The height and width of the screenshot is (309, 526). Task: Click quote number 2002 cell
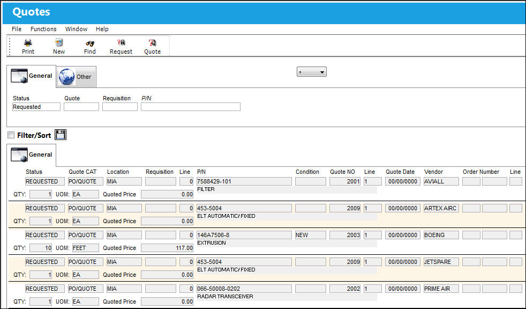pos(345,289)
